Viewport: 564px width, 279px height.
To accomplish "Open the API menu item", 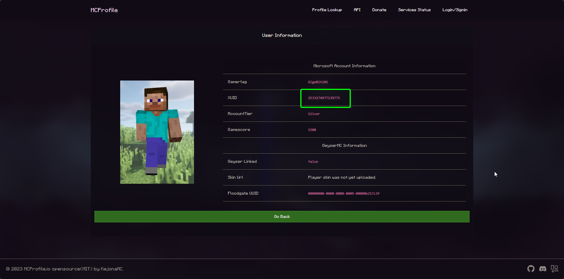I will point(357,10).
